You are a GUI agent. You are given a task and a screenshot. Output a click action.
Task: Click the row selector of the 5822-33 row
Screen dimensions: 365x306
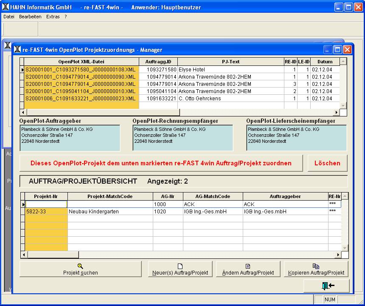[x=23, y=211]
